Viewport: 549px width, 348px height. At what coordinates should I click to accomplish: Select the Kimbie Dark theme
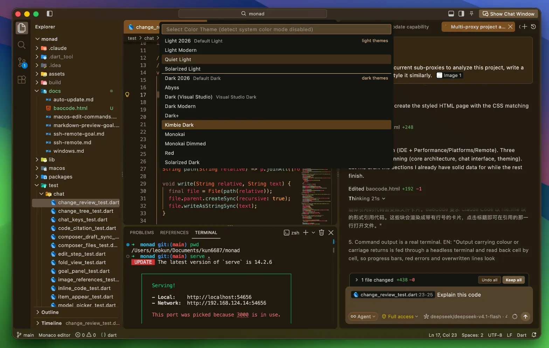(x=276, y=125)
